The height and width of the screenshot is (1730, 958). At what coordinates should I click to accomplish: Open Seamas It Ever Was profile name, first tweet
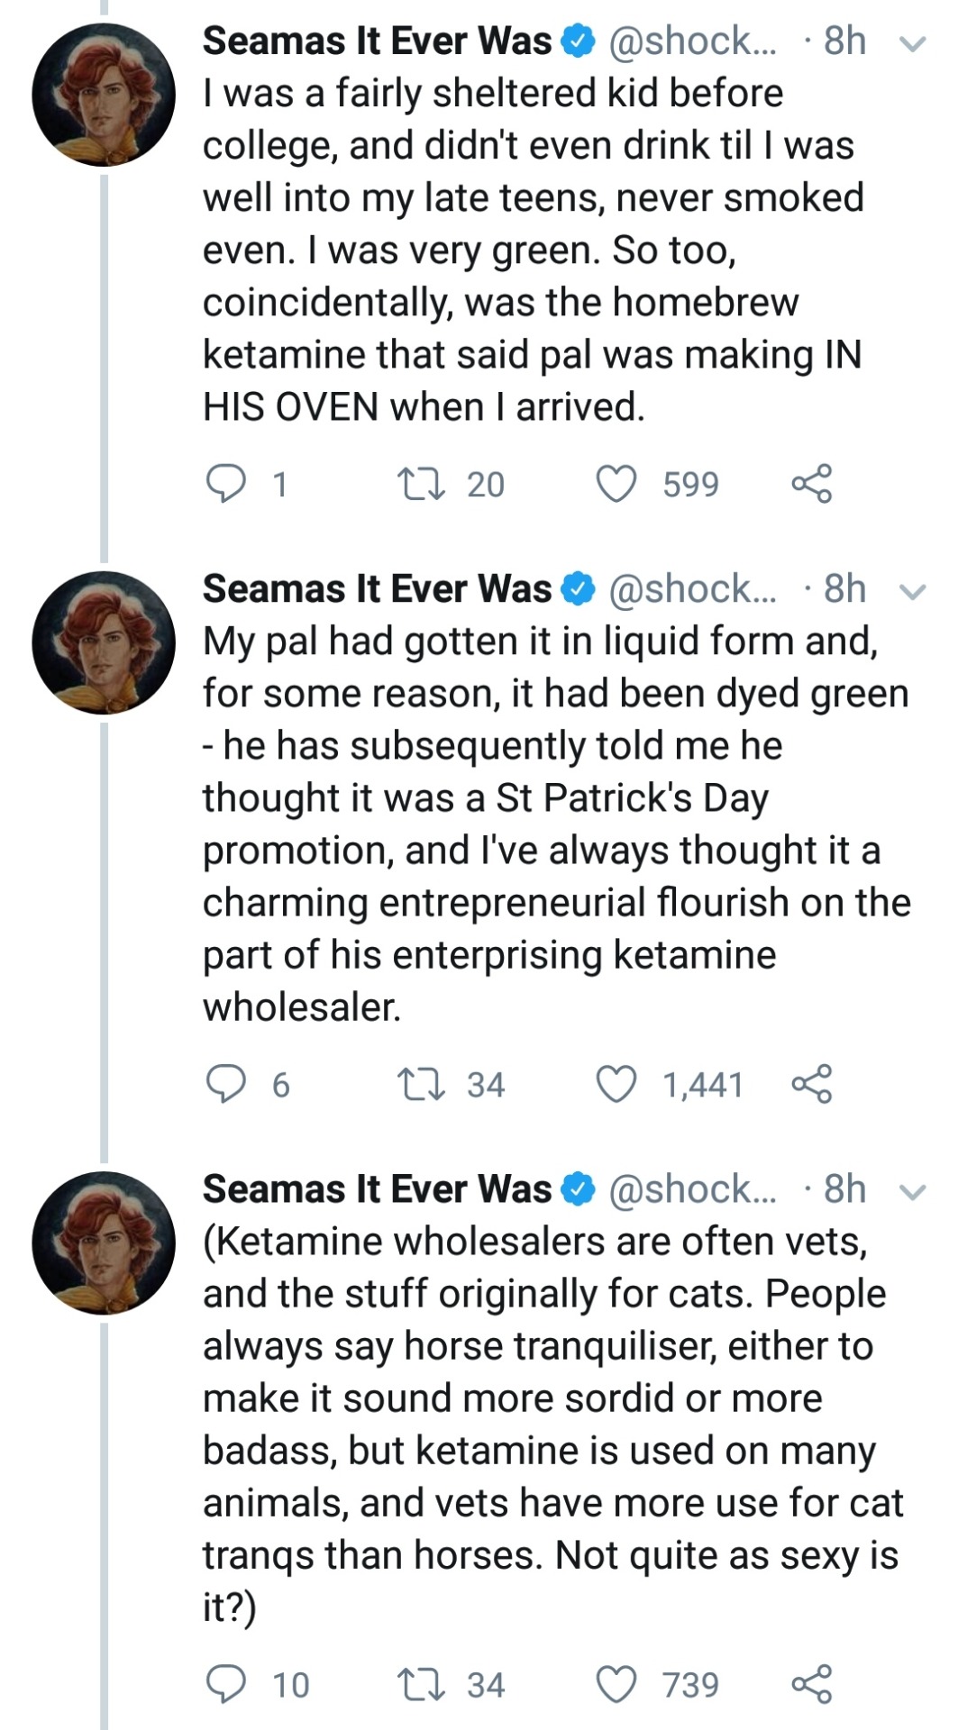coord(377,41)
